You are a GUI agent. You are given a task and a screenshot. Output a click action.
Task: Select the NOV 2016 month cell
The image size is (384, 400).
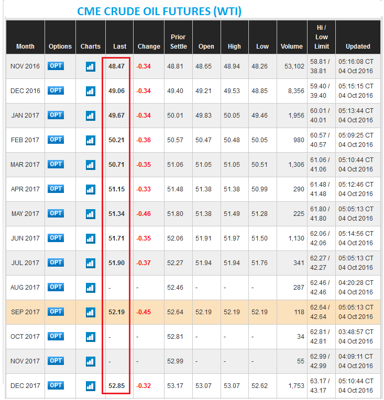25,66
